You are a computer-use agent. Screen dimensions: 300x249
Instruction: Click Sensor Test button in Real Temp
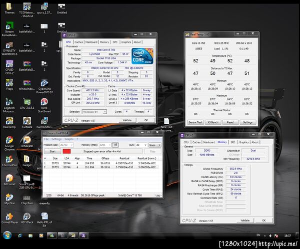pyautogui.click(x=195, y=122)
